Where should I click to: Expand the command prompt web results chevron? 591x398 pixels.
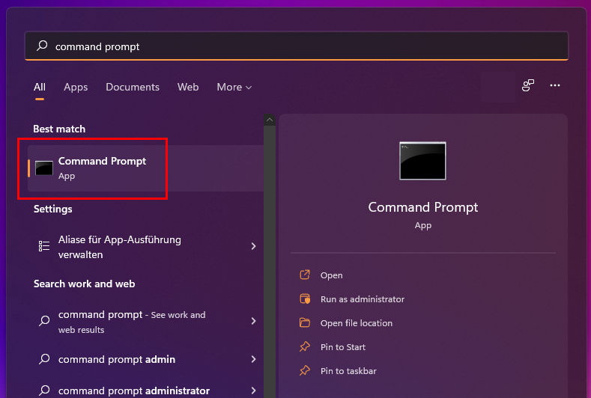(x=254, y=321)
